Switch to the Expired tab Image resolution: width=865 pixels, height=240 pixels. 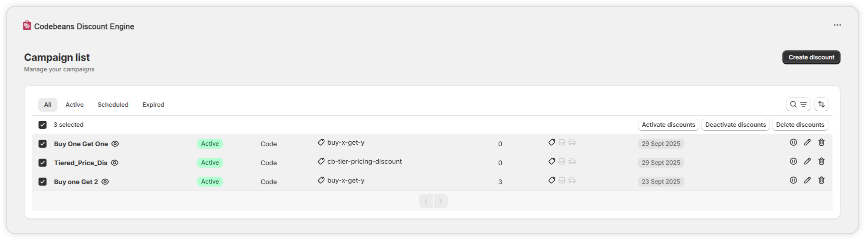[x=153, y=105]
